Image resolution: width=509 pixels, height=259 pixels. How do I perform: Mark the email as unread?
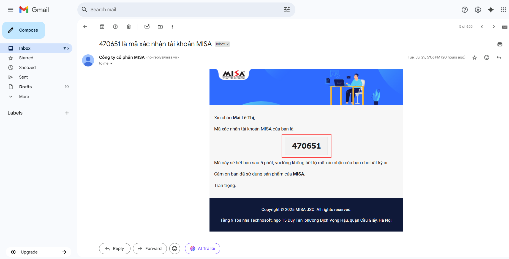(147, 27)
